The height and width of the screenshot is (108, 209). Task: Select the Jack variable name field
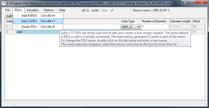point(37,32)
